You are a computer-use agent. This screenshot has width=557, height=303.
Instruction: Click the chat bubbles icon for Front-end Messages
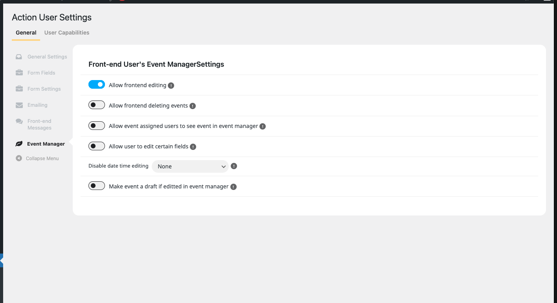(19, 122)
